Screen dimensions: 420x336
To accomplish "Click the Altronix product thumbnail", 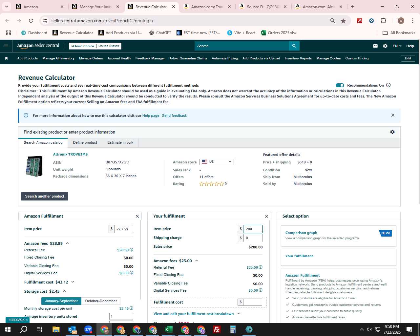I will click(x=34, y=166).
